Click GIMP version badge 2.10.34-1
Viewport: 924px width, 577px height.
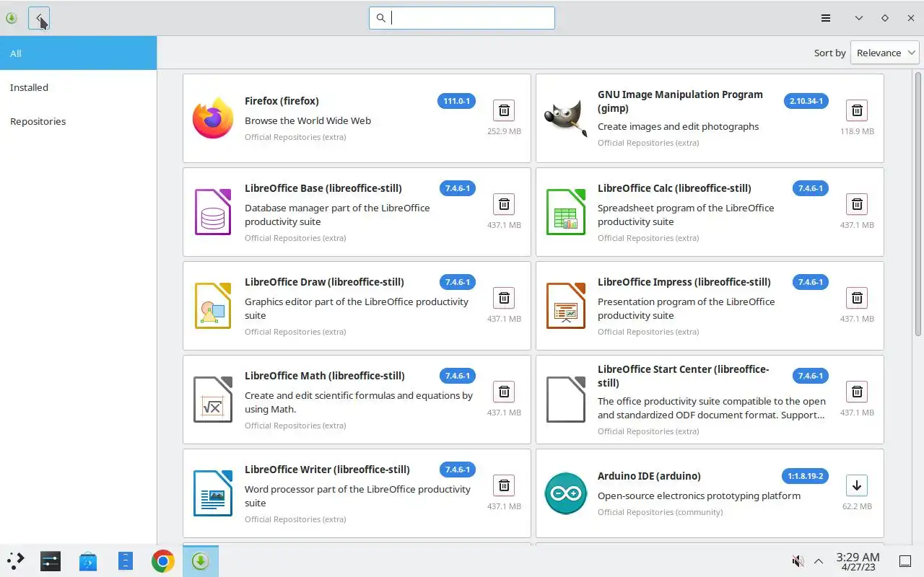(806, 101)
